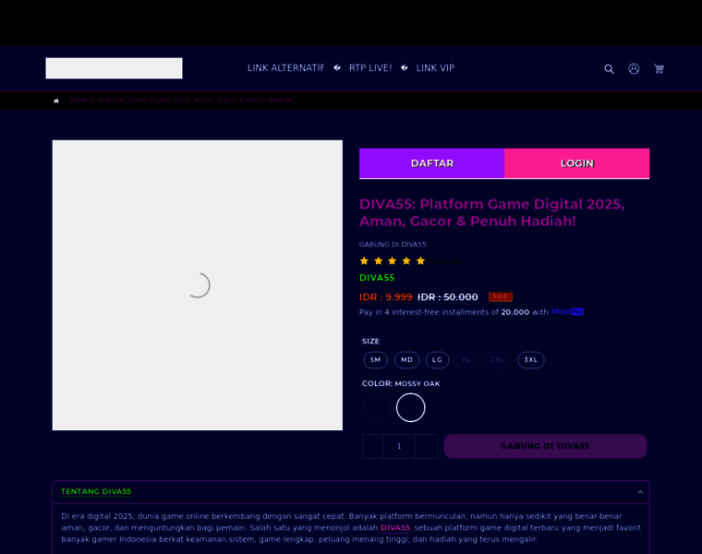Screen dimensions: 702x554
Task: Select size 2XL
Action: [497, 360]
